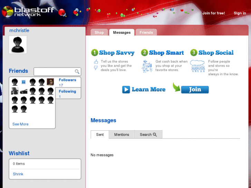The width and height of the screenshot is (251, 188).
Task: Open the grayscale photo avatar beside the car
Action: [15, 91]
